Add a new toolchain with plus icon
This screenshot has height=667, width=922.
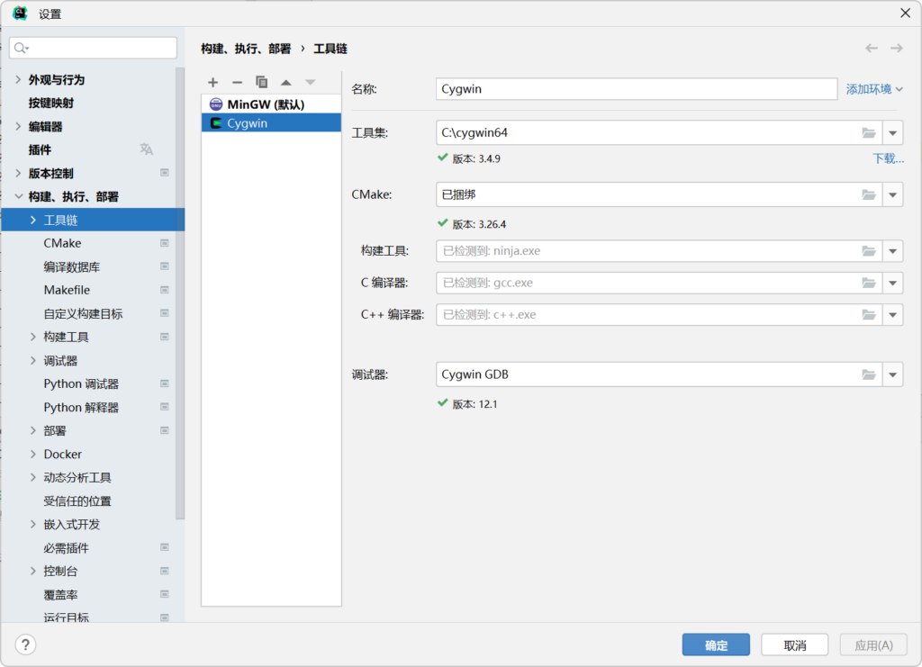[212, 82]
